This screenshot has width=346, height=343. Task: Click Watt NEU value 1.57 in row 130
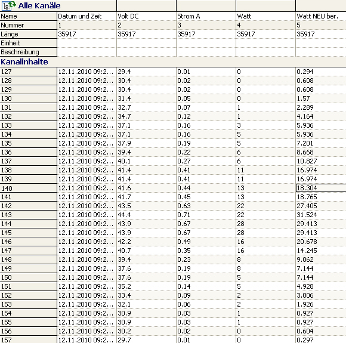point(303,98)
